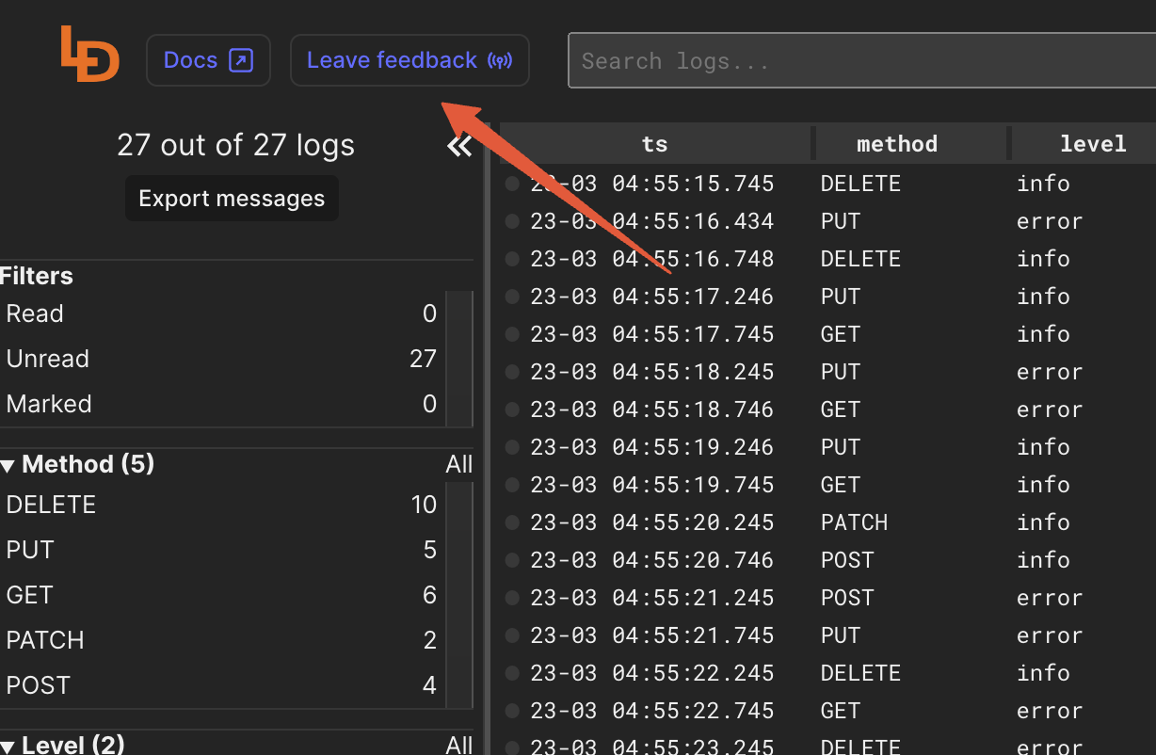Toggle read dot on 04:55:16.434 log row

pos(512,222)
